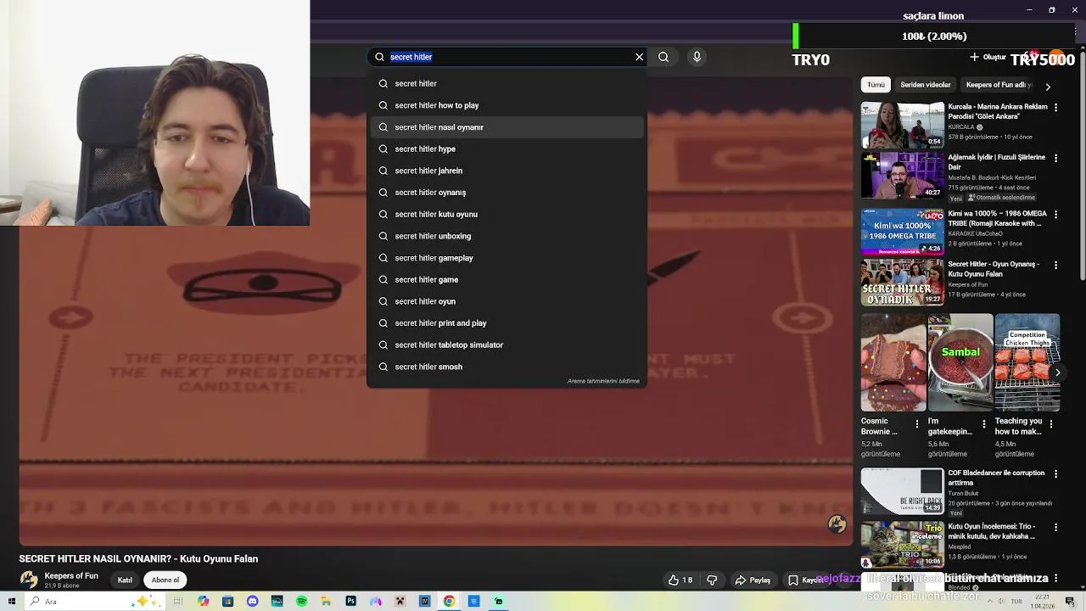Switch to Chrome in the taskbar

(x=449, y=602)
